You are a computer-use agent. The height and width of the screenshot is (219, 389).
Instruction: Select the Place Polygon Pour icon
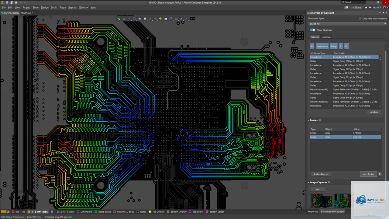tap(166, 19)
